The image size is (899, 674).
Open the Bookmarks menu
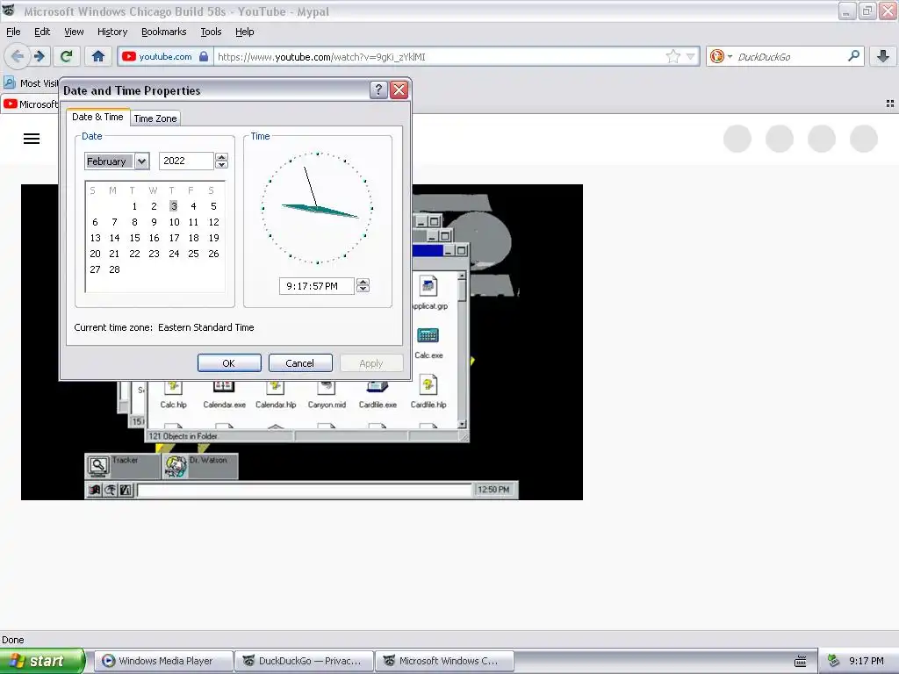click(x=164, y=32)
